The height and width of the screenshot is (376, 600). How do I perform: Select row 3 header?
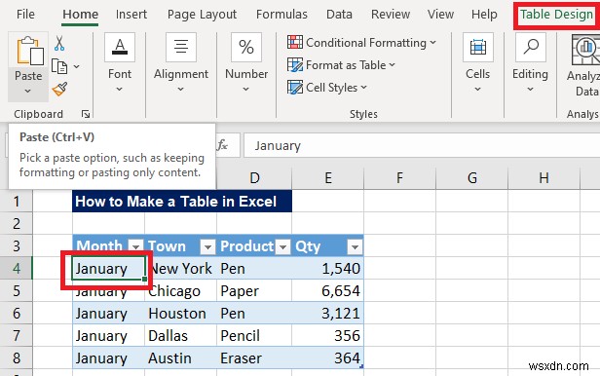click(x=16, y=245)
